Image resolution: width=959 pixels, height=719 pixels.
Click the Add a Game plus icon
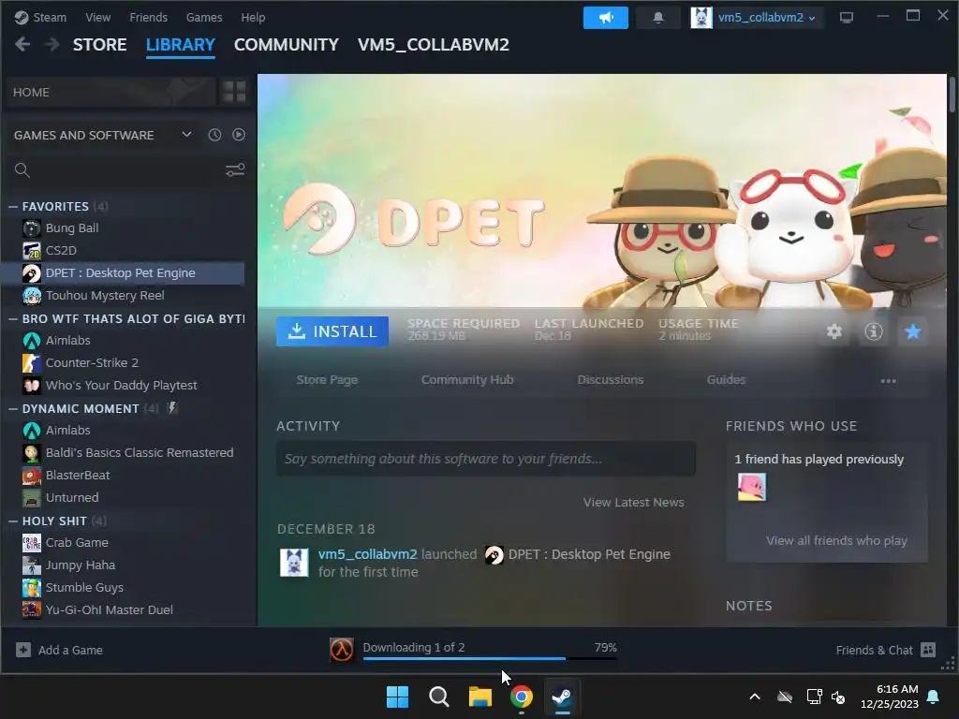[x=23, y=650]
